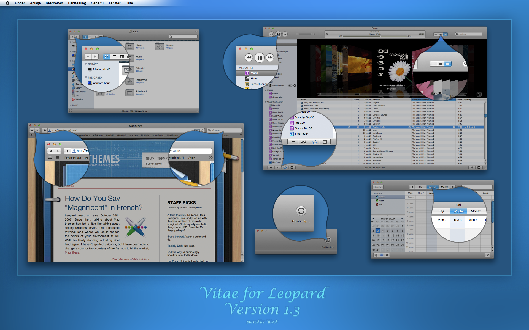
Task: Click the small rewind button in iTunes toolbar
Action: click(271, 34)
